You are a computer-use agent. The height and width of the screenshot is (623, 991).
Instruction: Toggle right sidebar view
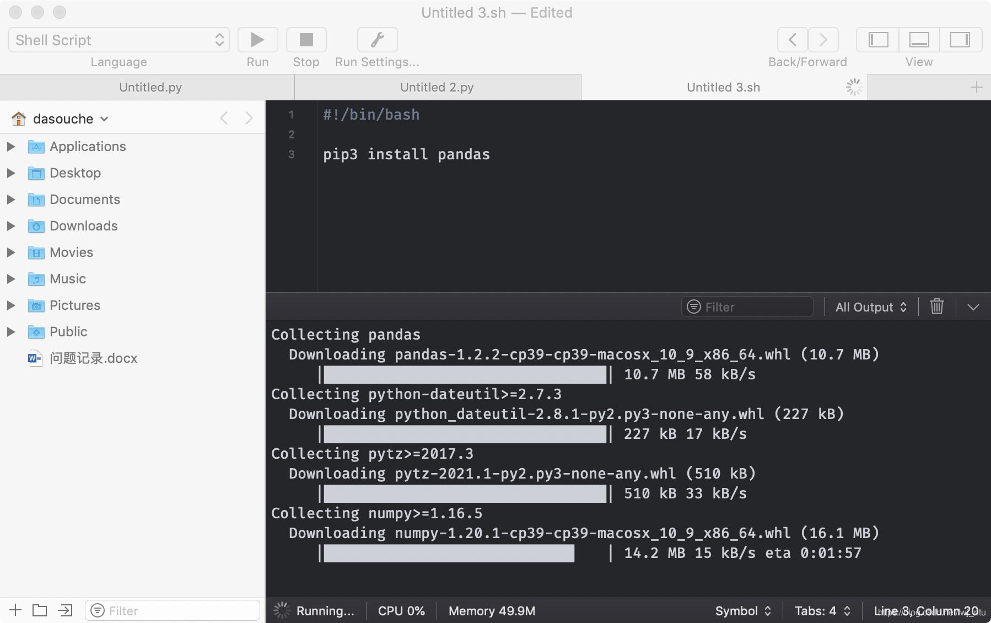(960, 40)
